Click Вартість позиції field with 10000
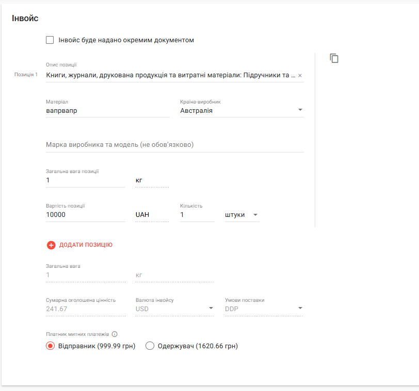 click(86, 215)
